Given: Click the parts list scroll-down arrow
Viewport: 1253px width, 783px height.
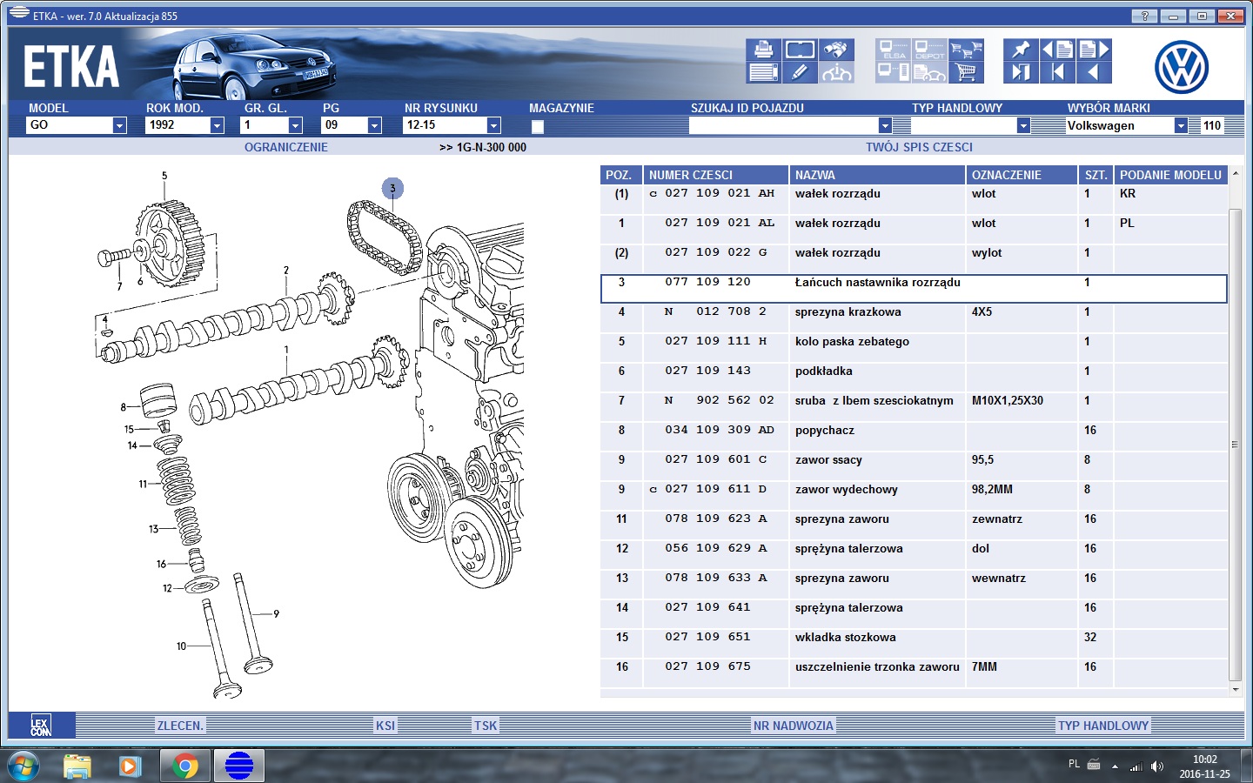Looking at the screenshot, I should pyautogui.click(x=1235, y=689).
